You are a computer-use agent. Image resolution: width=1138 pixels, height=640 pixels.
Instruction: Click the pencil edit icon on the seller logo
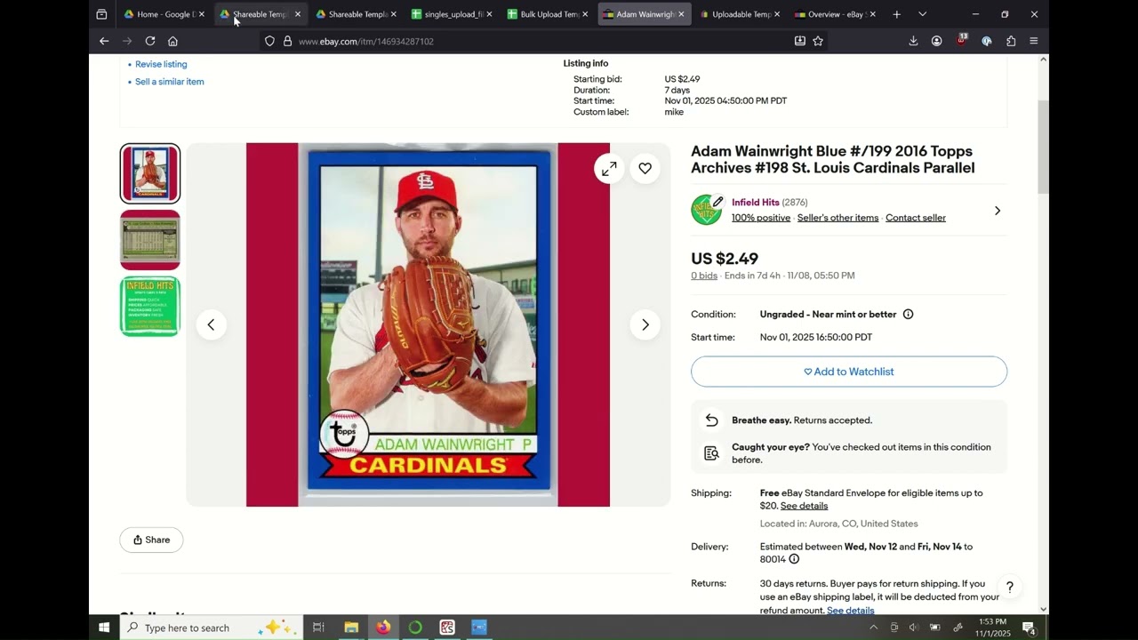pyautogui.click(x=717, y=202)
